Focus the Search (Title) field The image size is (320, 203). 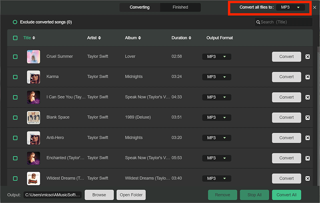point(284,22)
